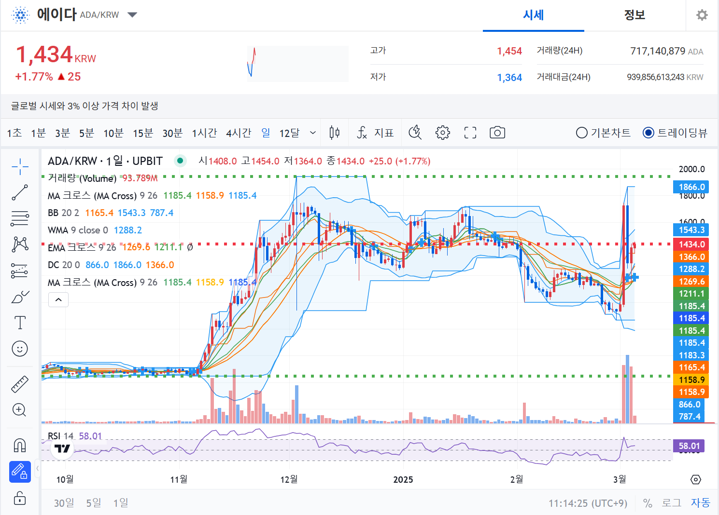Screen dimensions: 719x515
Task: Select the ruler measure tool
Action: pyautogui.click(x=20, y=384)
